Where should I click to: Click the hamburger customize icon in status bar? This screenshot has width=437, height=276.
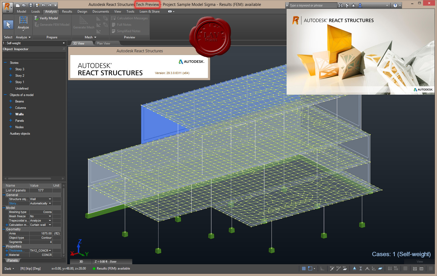pyautogui.click(x=431, y=268)
